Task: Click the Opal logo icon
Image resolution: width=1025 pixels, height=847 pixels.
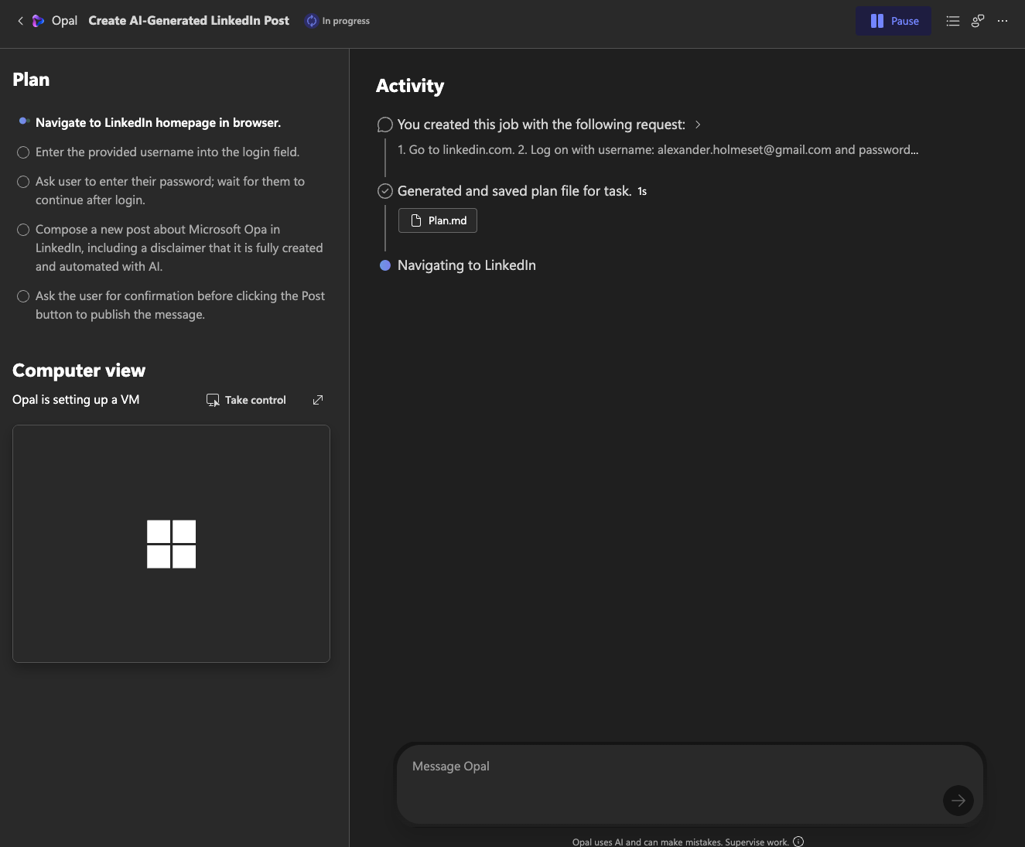Action: pos(38,21)
